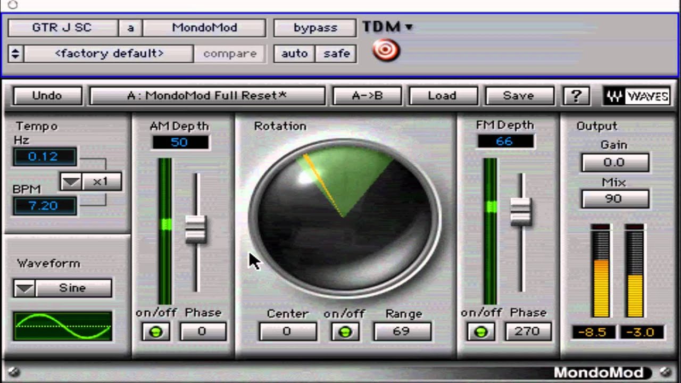Click the FM Depth value field 66
Viewport: 681px width, 383px height.
[x=504, y=141]
